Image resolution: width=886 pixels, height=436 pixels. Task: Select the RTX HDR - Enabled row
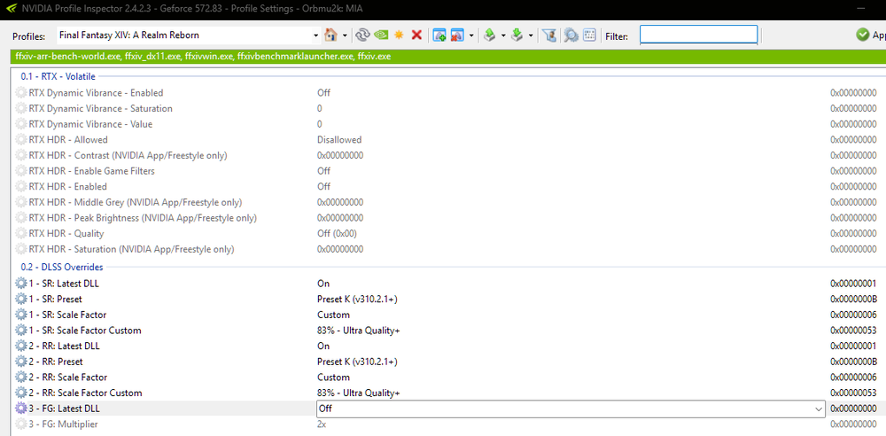click(447, 187)
